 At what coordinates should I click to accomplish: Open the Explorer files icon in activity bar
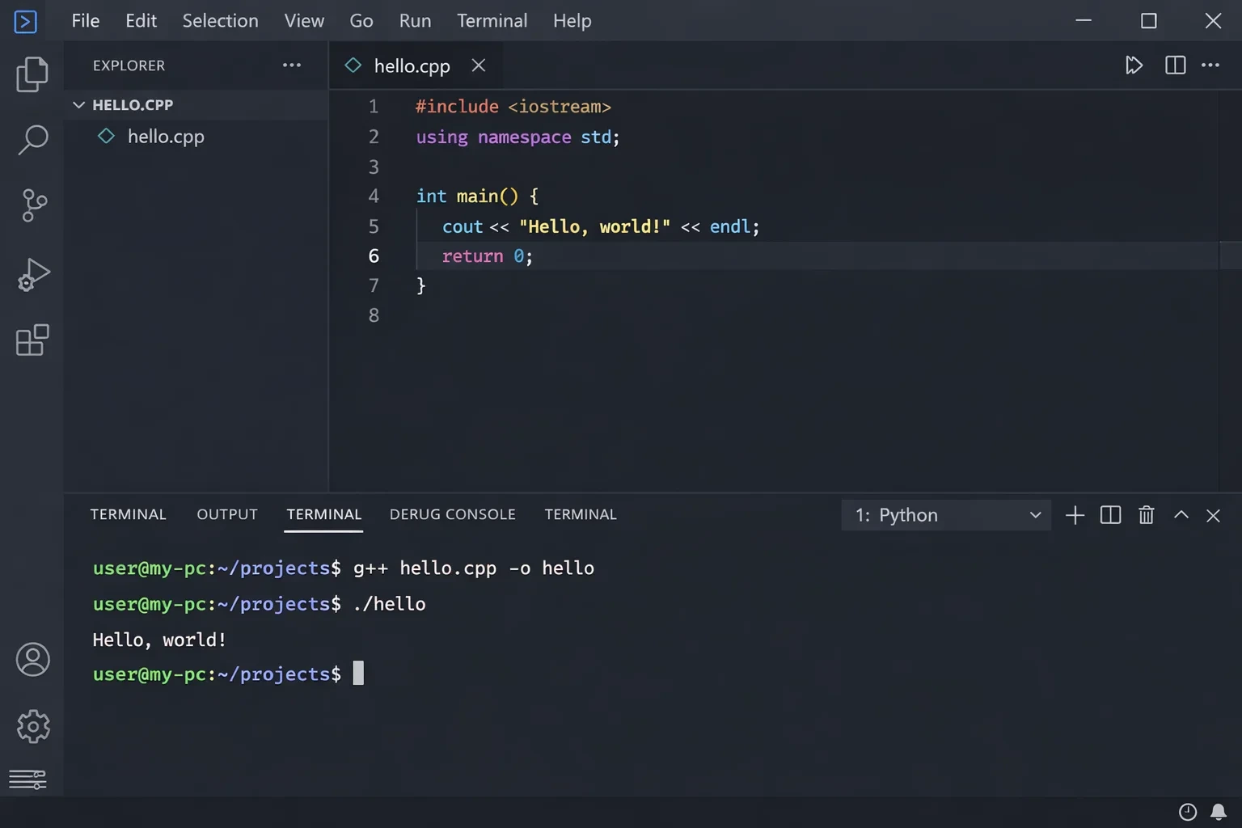coord(32,74)
